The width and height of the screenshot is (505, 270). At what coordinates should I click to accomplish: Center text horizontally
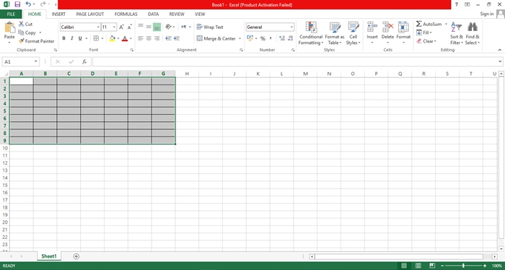click(x=149, y=38)
